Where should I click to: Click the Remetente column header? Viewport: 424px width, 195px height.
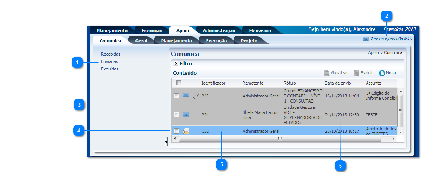pos(253,83)
